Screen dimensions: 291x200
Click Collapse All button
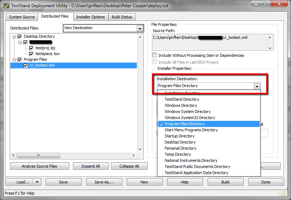[129, 166]
